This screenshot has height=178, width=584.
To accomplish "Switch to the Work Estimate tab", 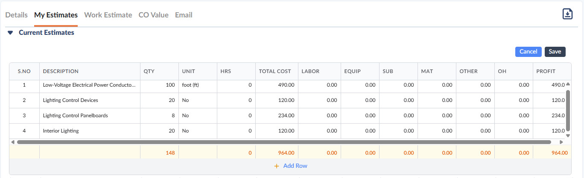I will [108, 15].
